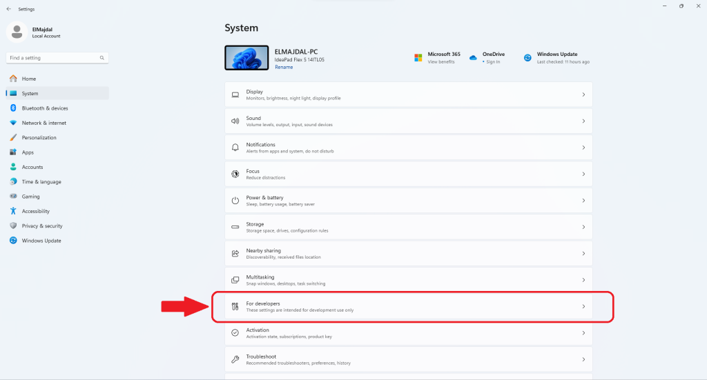Click the Sound speaker icon
Screen dimensions: 707x380
coord(235,121)
